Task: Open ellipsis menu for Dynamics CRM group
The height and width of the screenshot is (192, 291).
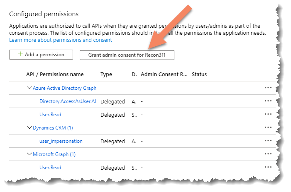Action: pos(268,127)
